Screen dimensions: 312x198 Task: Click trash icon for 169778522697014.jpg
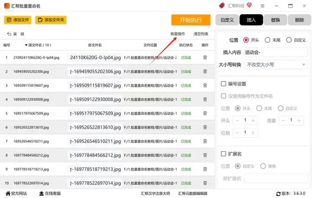(x=205, y=183)
